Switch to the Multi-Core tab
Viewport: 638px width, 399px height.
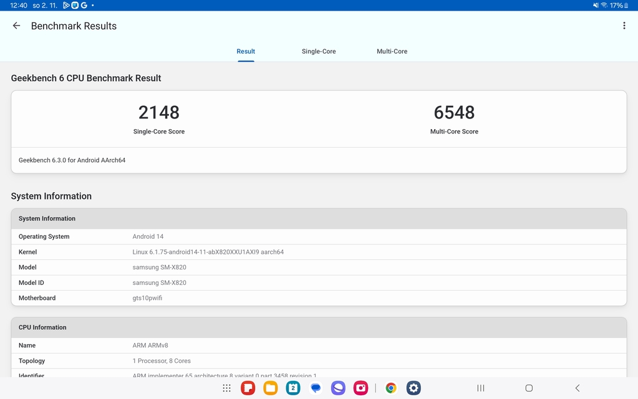click(392, 51)
